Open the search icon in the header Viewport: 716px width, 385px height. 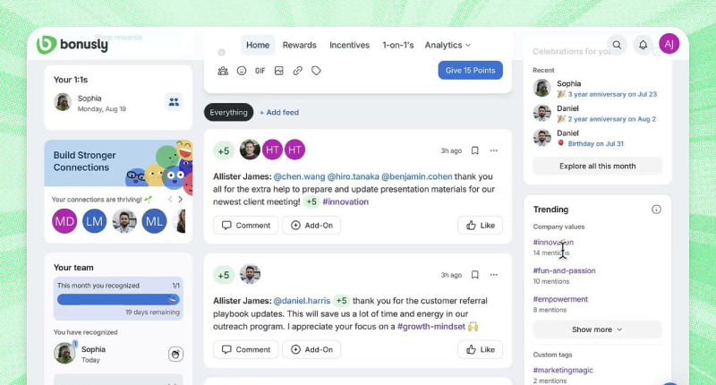[617, 45]
